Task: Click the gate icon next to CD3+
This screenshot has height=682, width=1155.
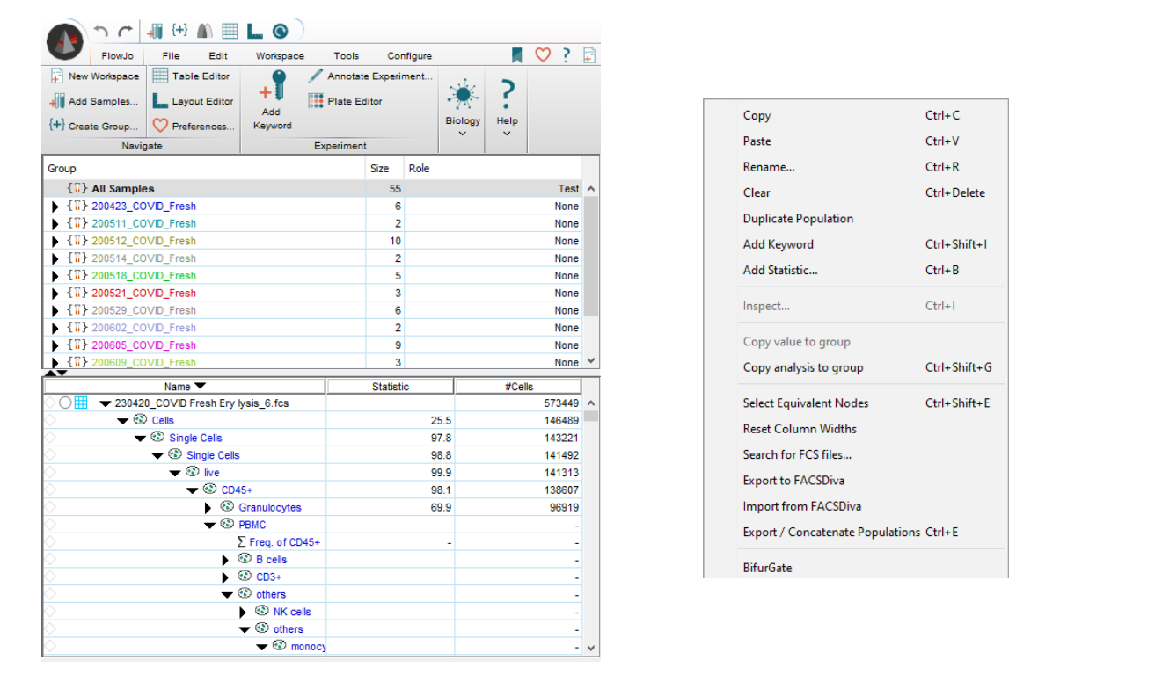Action: tap(245, 577)
